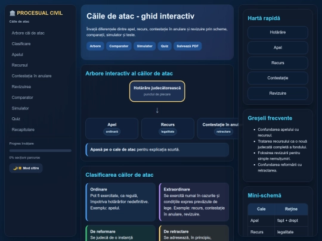Open the De reformare classification card

120,233
